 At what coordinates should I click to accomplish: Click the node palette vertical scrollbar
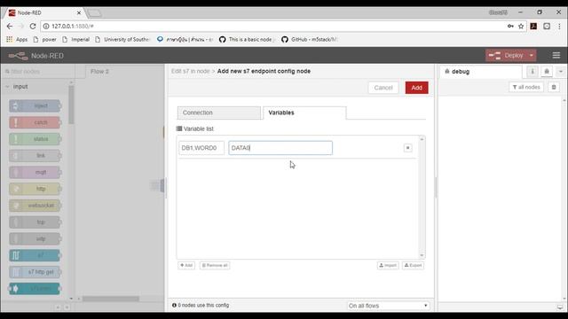point(71,105)
